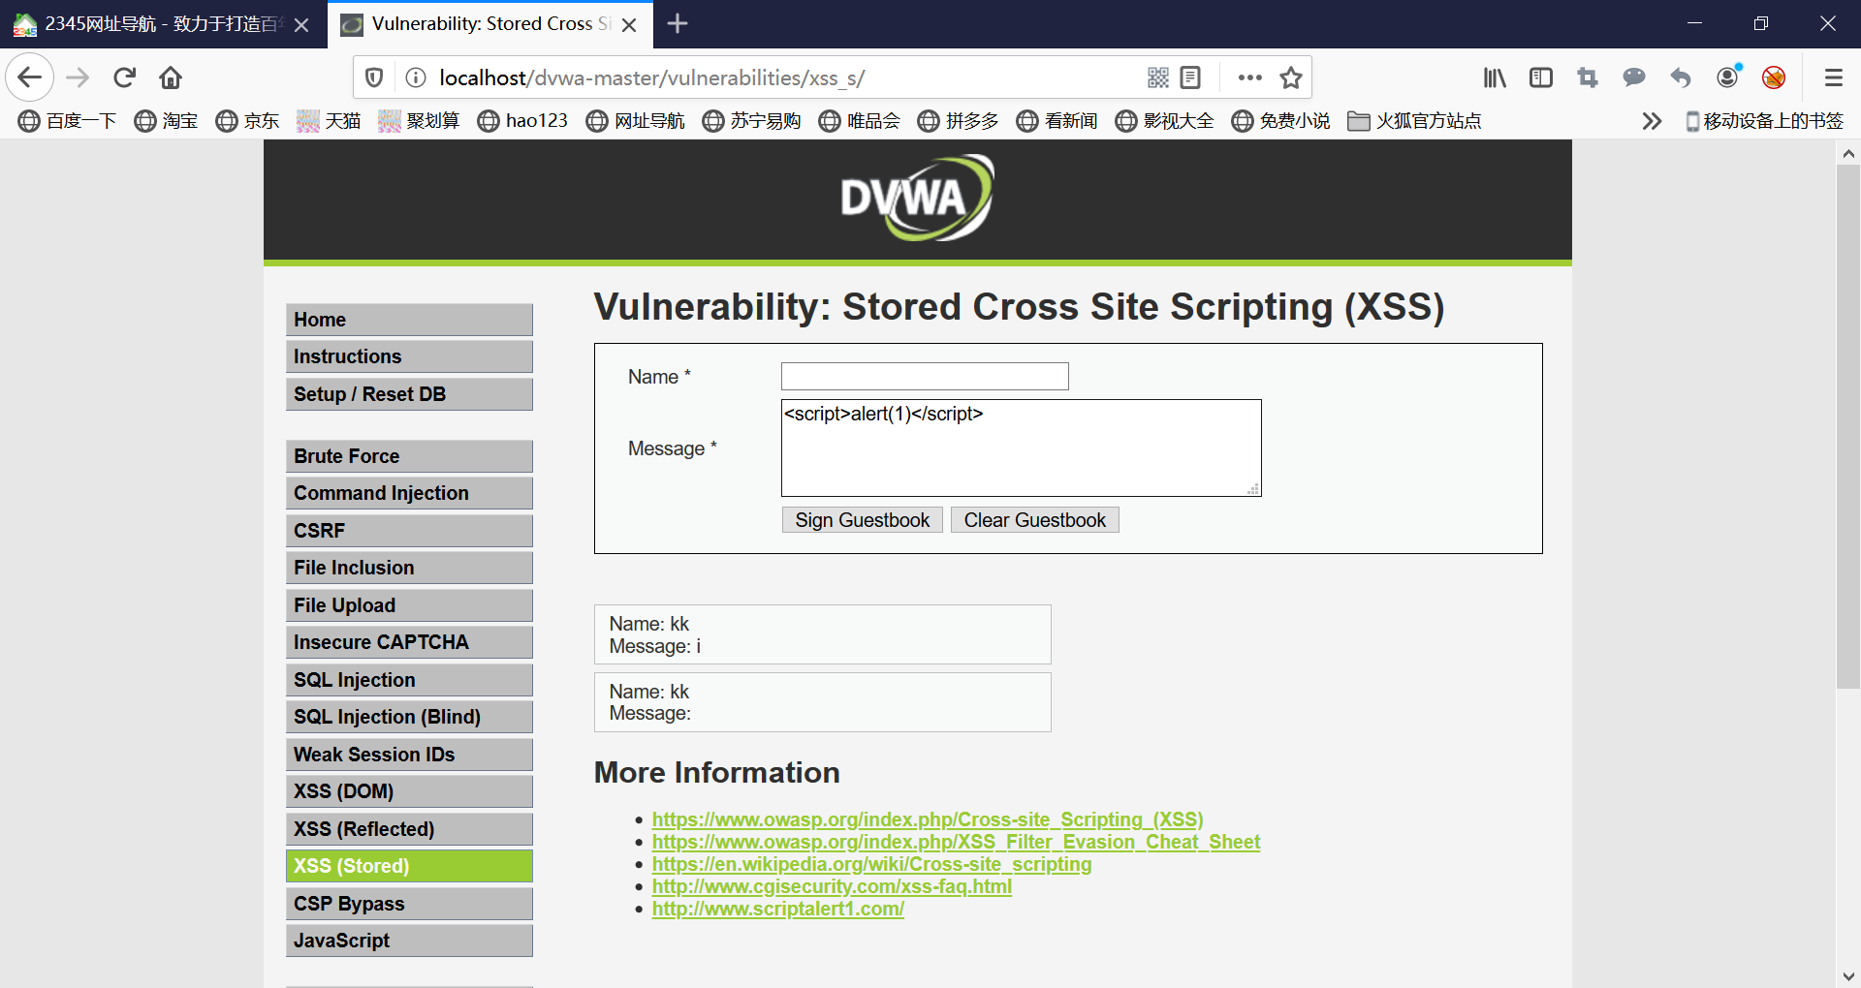The width and height of the screenshot is (1861, 988).
Task: Open Instructions page
Action: pos(409,356)
